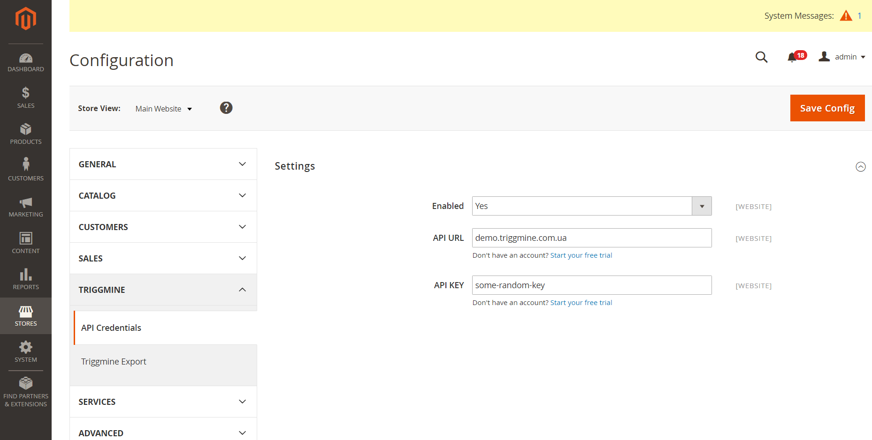Expand the SERVICES config section
Screen dimensions: 872x440
tap(163, 402)
